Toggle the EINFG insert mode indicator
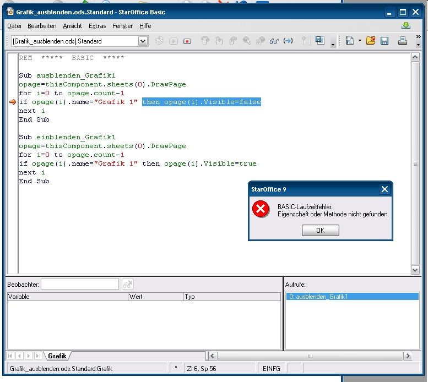The image size is (428, 382). click(272, 369)
